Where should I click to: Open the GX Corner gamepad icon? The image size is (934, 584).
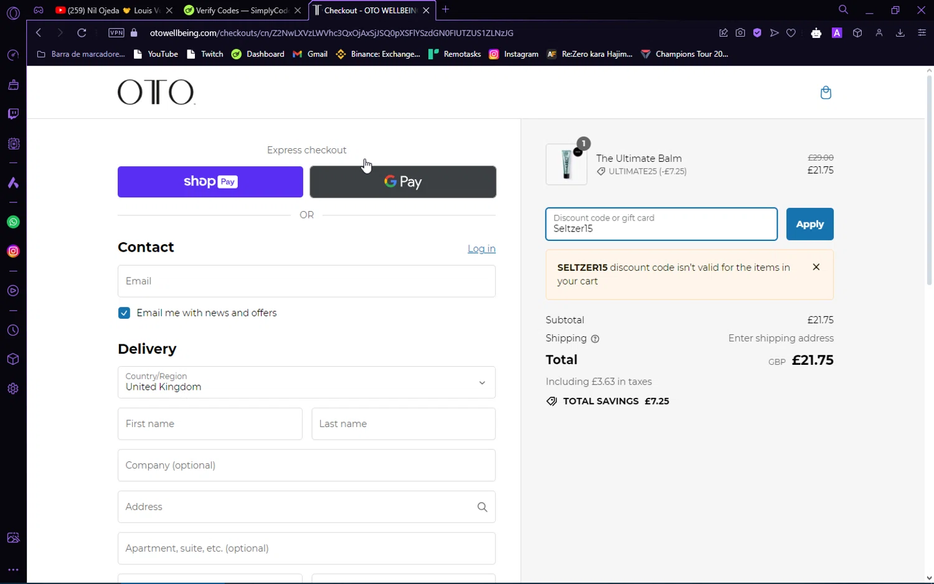click(x=39, y=10)
